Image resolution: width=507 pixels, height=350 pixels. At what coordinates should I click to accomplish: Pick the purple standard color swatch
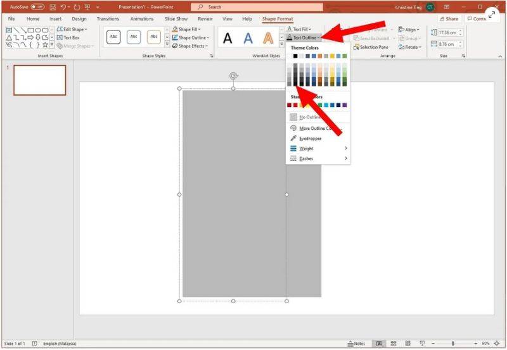click(x=344, y=105)
